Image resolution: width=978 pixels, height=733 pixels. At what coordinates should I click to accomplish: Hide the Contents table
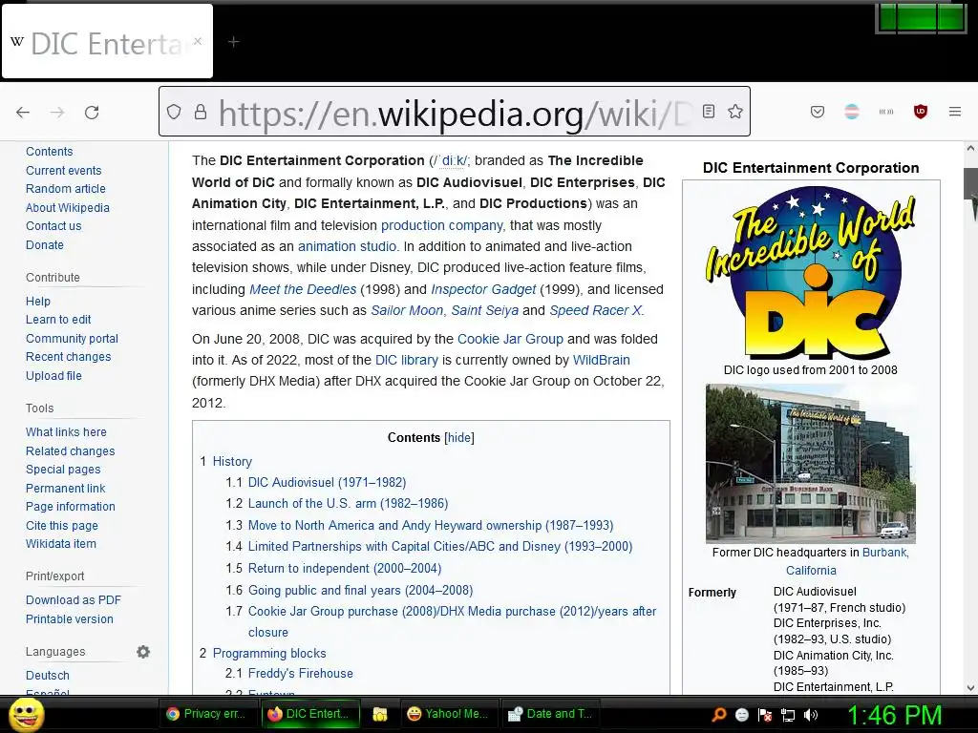459,437
